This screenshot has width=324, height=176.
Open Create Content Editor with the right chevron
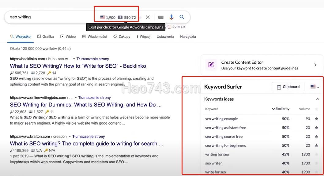315,65
